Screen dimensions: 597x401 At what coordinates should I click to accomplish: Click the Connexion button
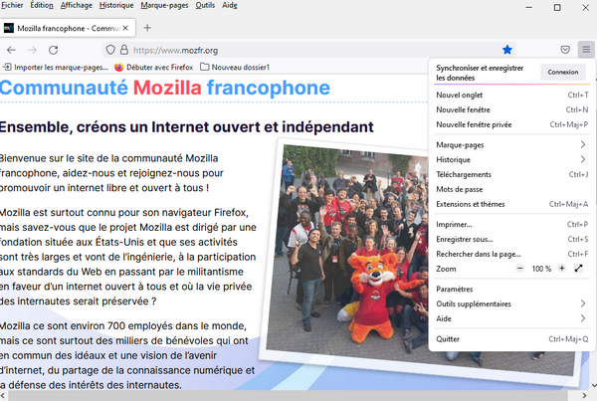click(x=563, y=72)
